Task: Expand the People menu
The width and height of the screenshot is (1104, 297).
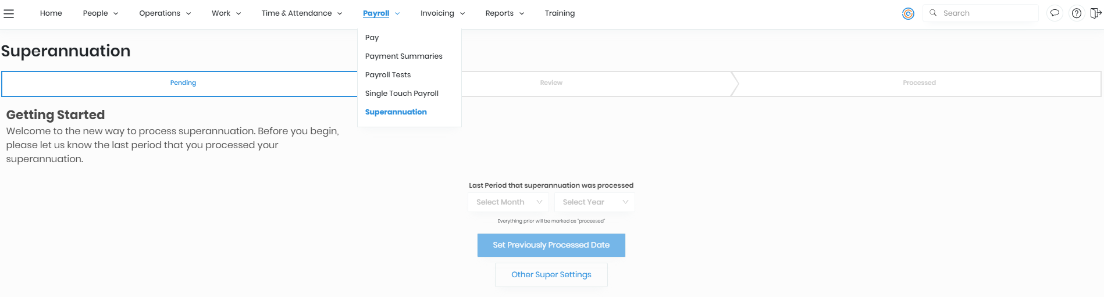Action: [100, 13]
